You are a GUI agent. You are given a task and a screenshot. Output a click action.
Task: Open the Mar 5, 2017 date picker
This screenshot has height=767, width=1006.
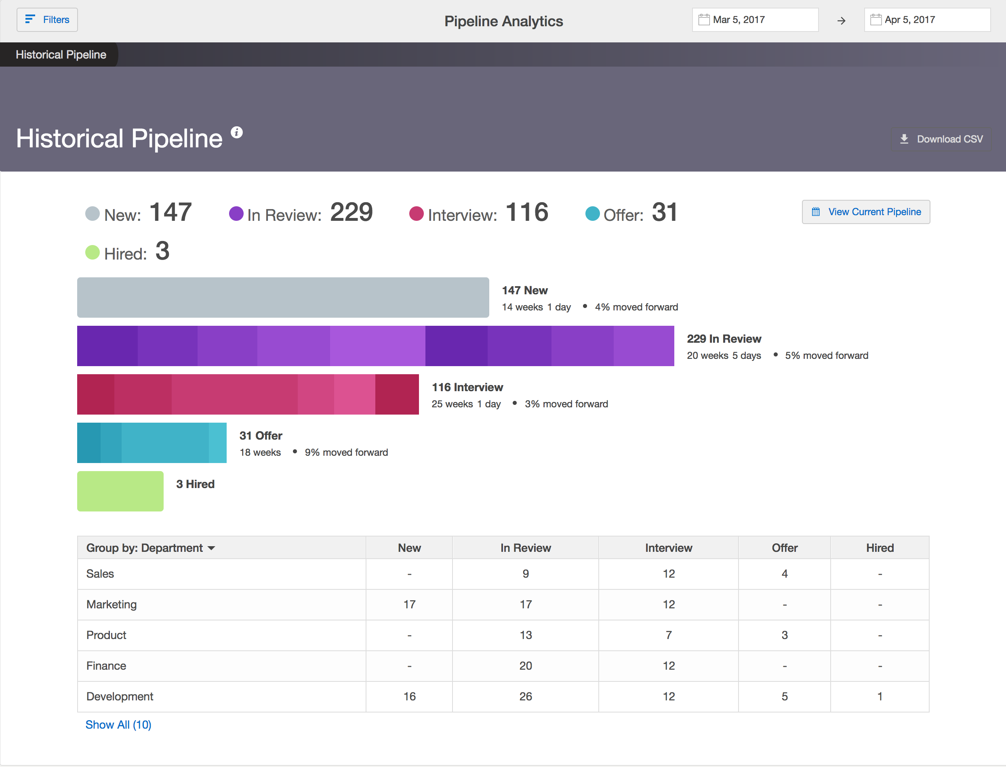coord(755,20)
